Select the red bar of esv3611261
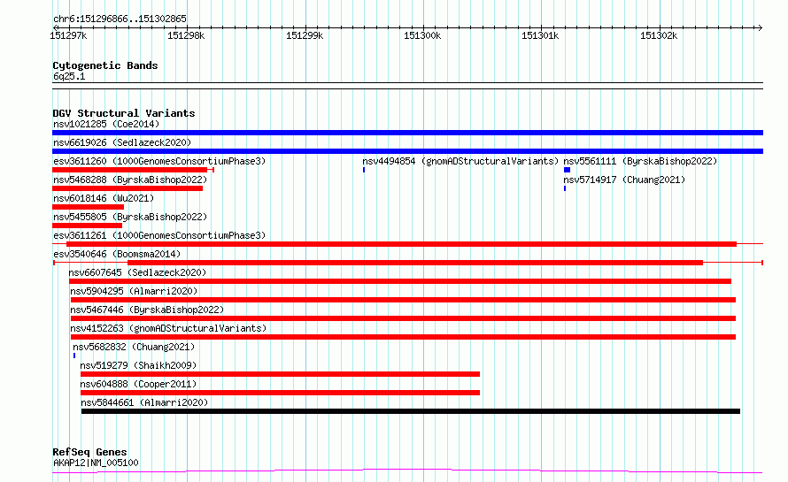This screenshot has height=482, width=788. [402, 244]
